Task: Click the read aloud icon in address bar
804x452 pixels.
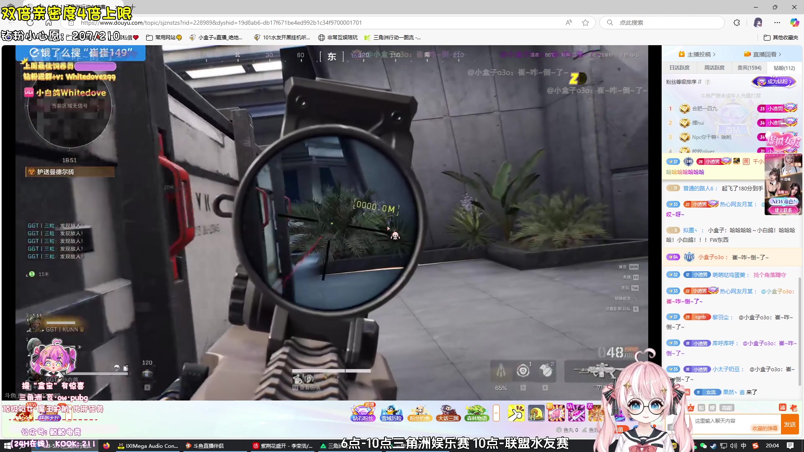Action: (569, 23)
